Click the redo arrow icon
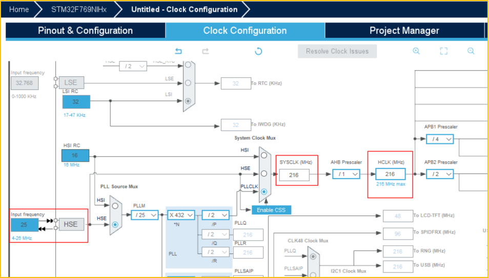The image size is (489, 278). pos(206,51)
